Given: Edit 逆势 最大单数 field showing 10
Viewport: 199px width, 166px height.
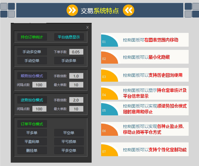Looking at the screenshot, I should (x=76, y=109).
